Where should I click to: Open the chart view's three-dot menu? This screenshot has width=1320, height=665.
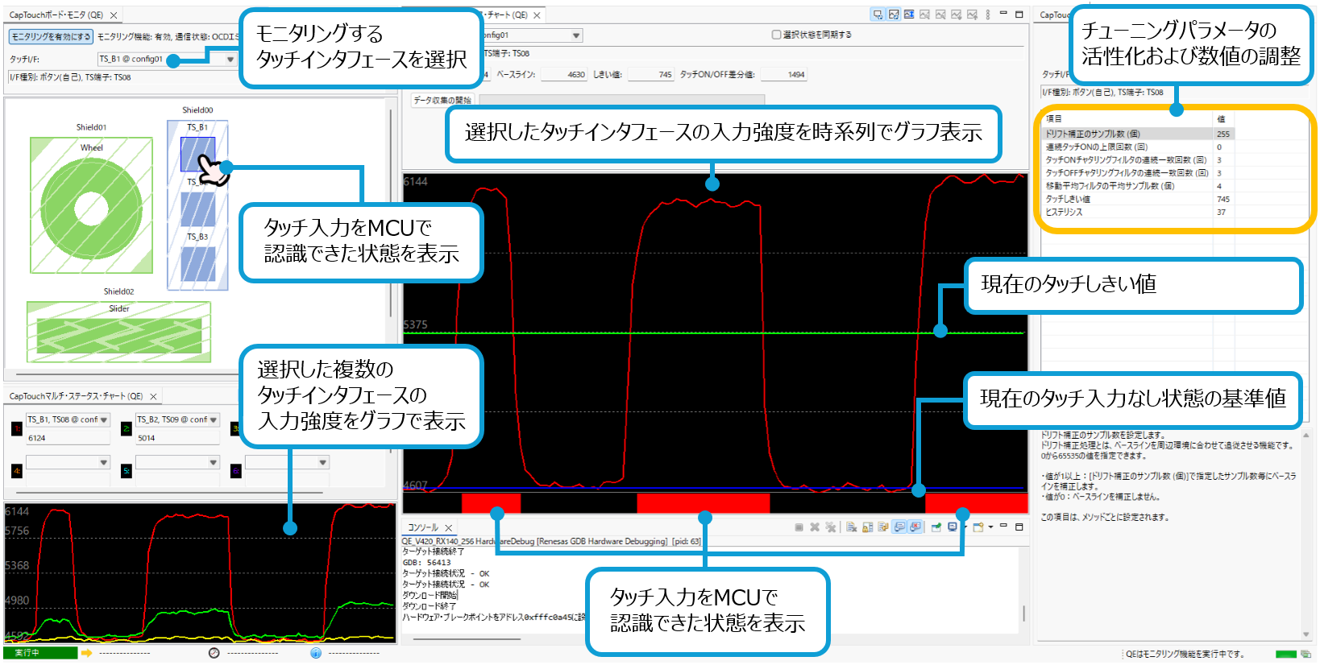[x=987, y=14]
